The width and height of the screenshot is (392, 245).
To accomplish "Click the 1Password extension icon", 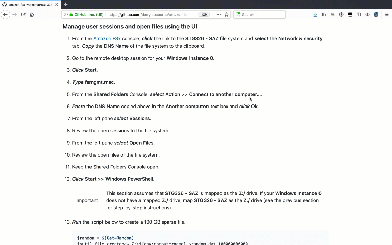I will [x=341, y=15].
